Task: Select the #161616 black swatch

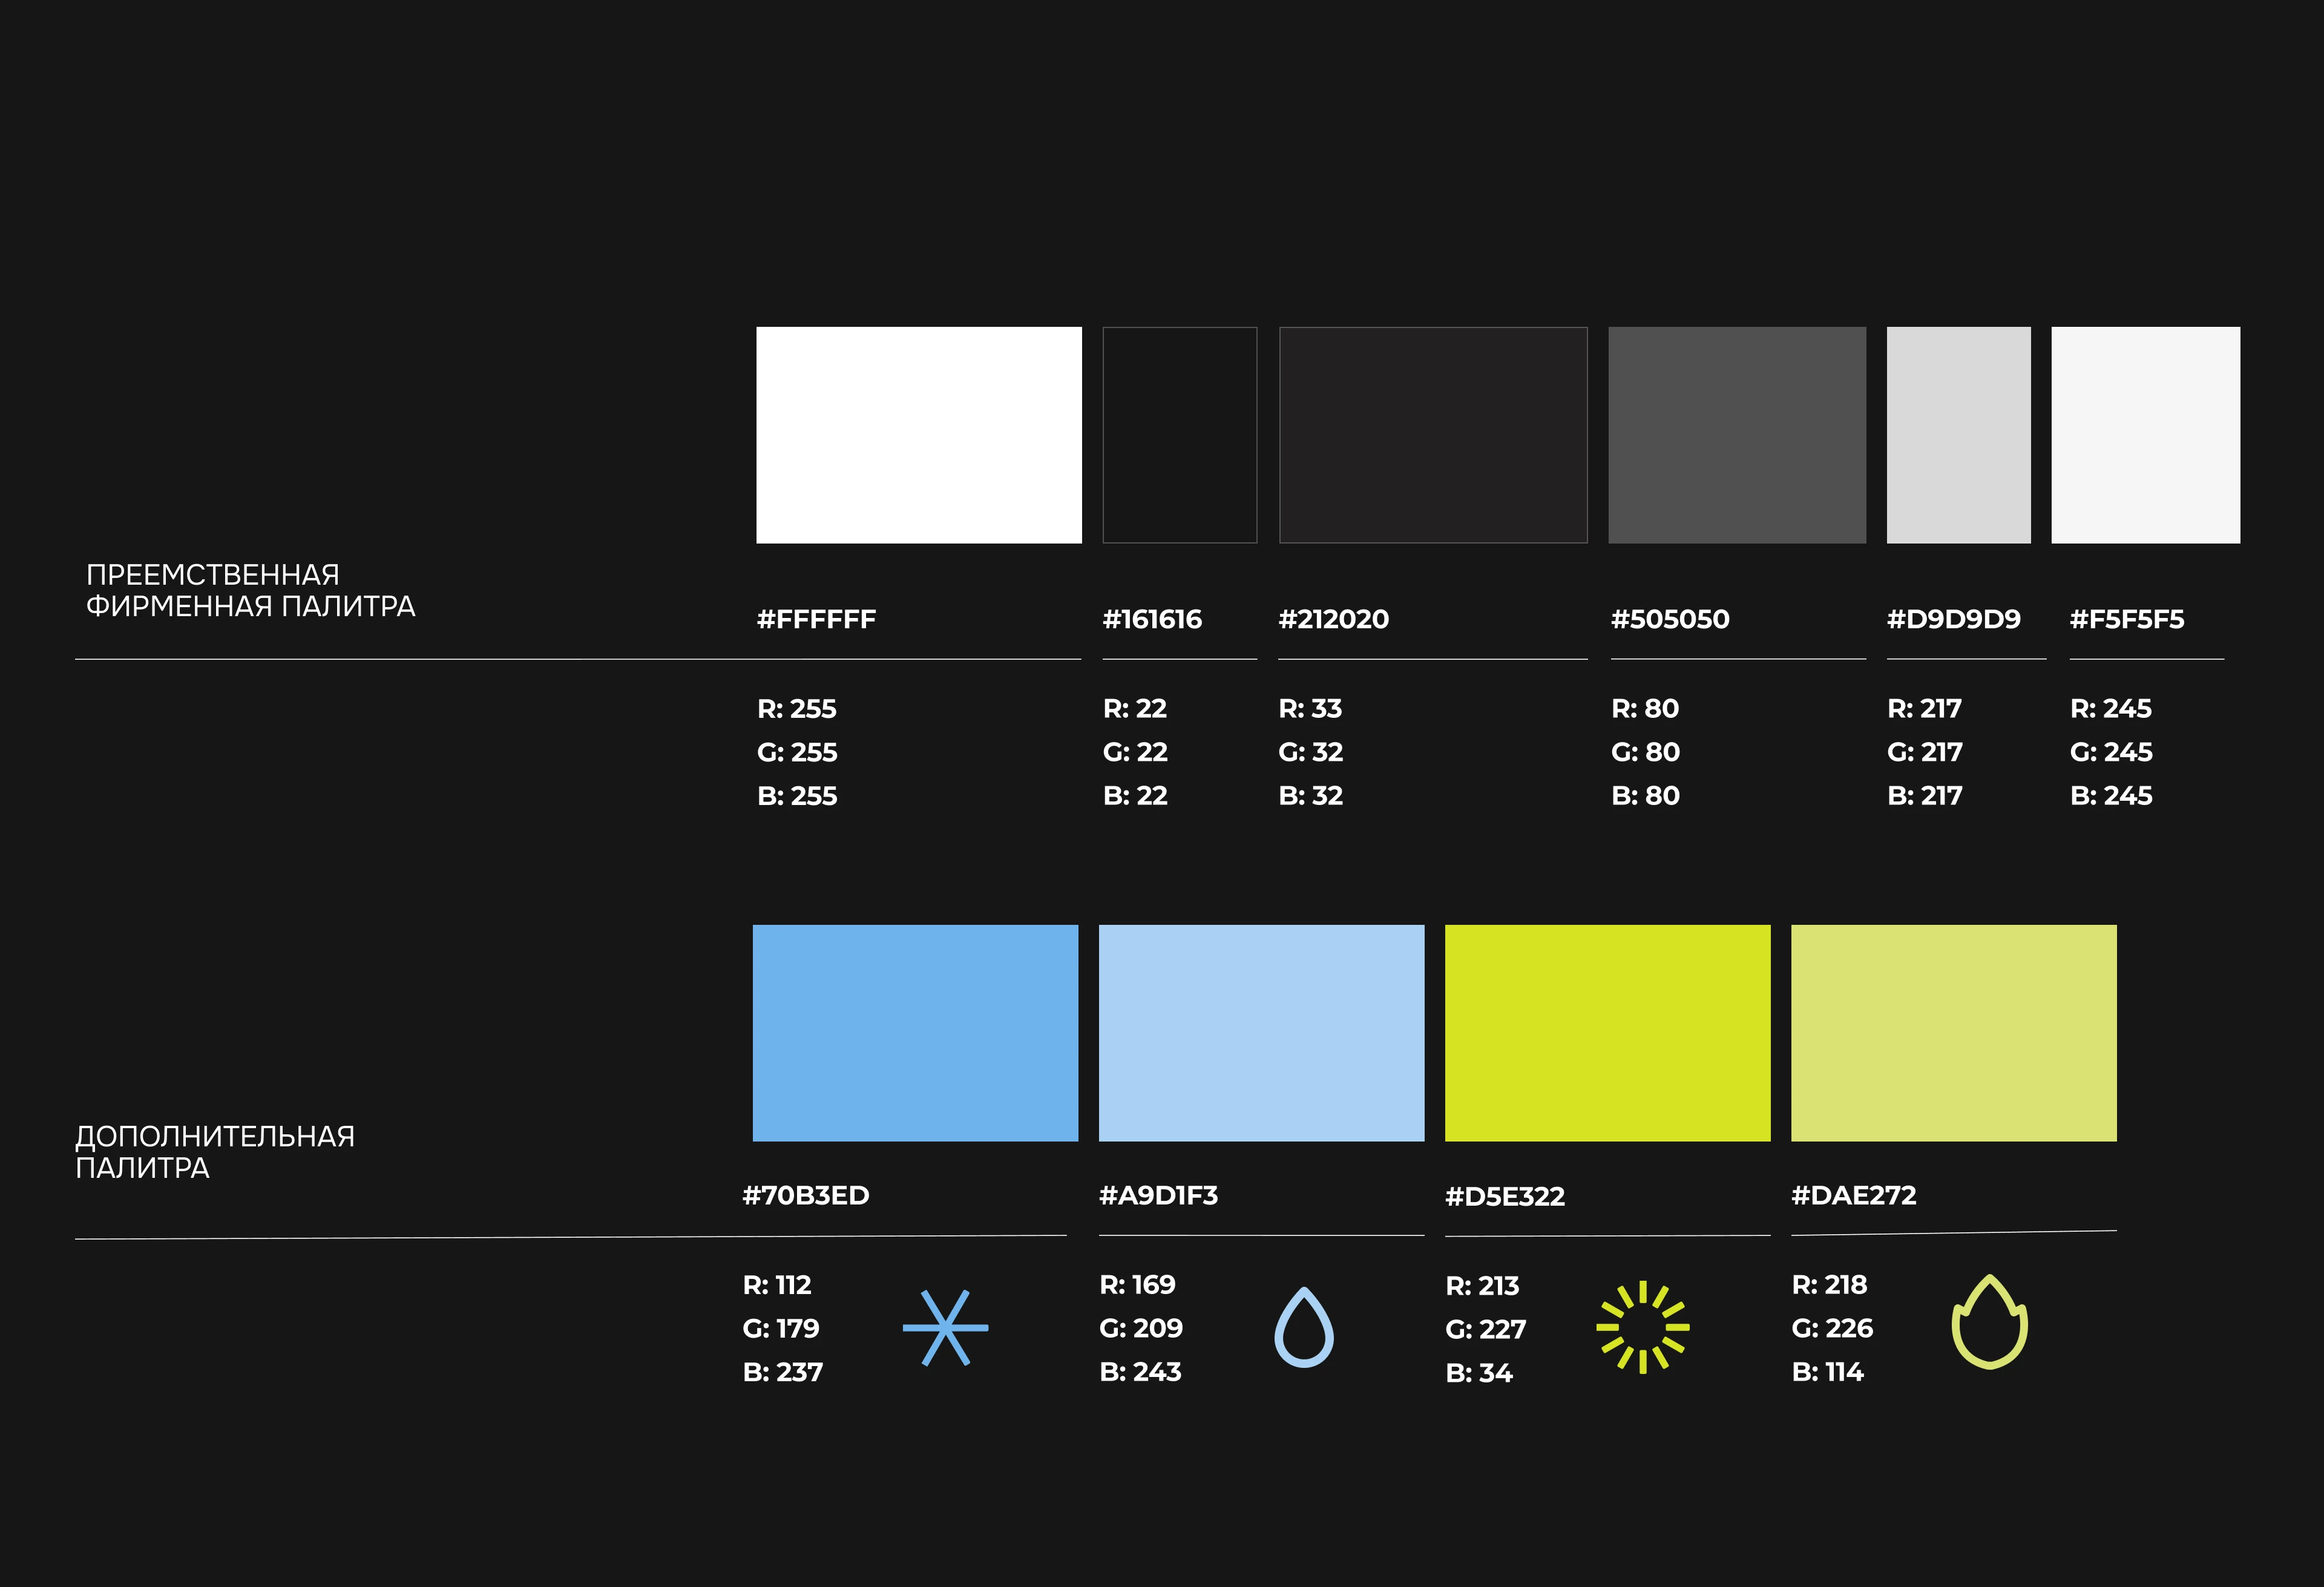Action: (1179, 435)
